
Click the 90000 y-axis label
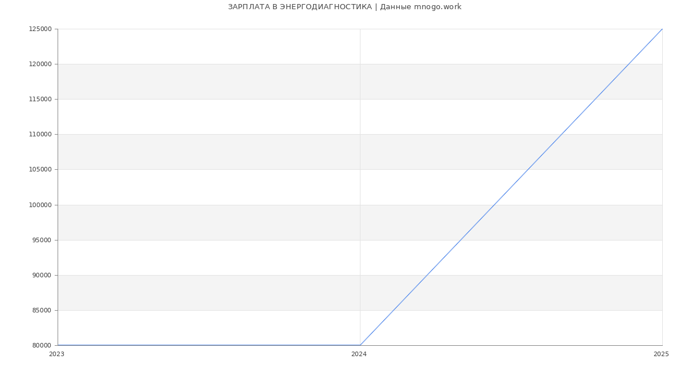pyautogui.click(x=42, y=275)
